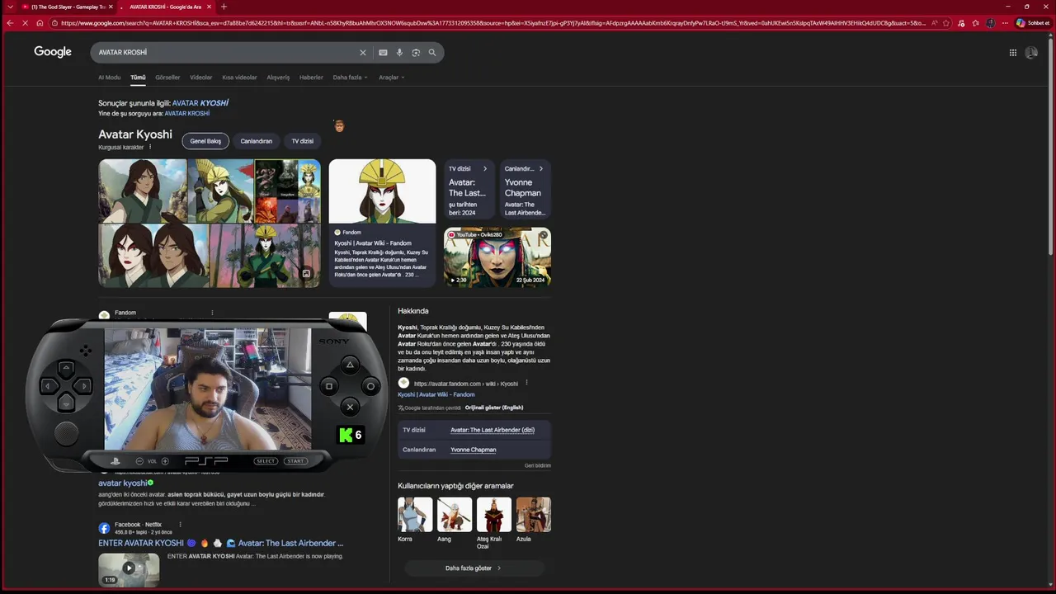Click the browser address bar URL
1056x594 pixels.
(493, 23)
